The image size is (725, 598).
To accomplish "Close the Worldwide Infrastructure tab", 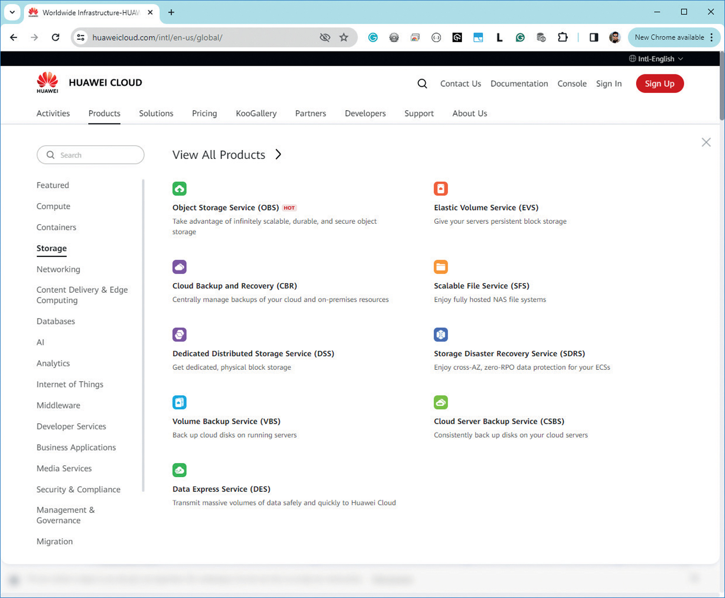I will (150, 12).
